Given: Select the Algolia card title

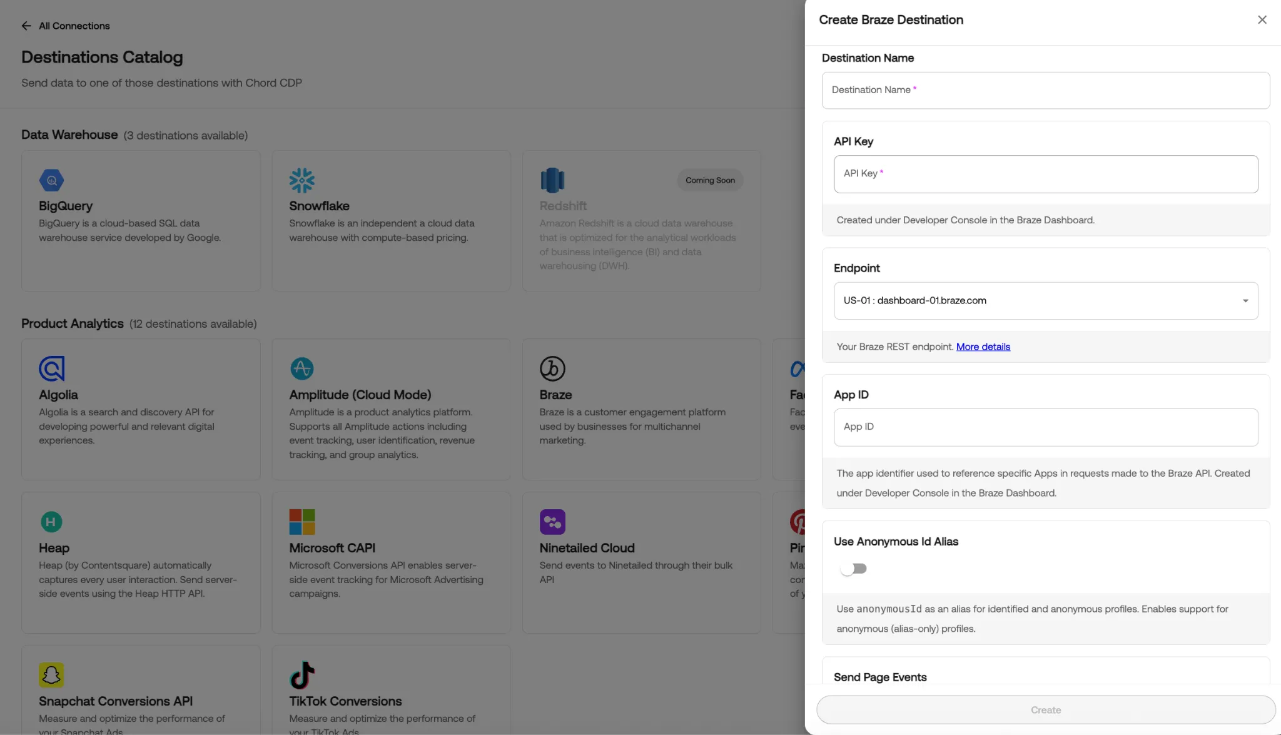Looking at the screenshot, I should 58,395.
